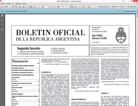Image resolution: width=138 pixels, height=106 pixels.
Task: Click the page number input field
Action: point(46,7)
